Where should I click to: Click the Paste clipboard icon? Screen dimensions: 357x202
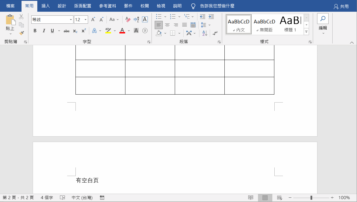pyautogui.click(x=10, y=19)
